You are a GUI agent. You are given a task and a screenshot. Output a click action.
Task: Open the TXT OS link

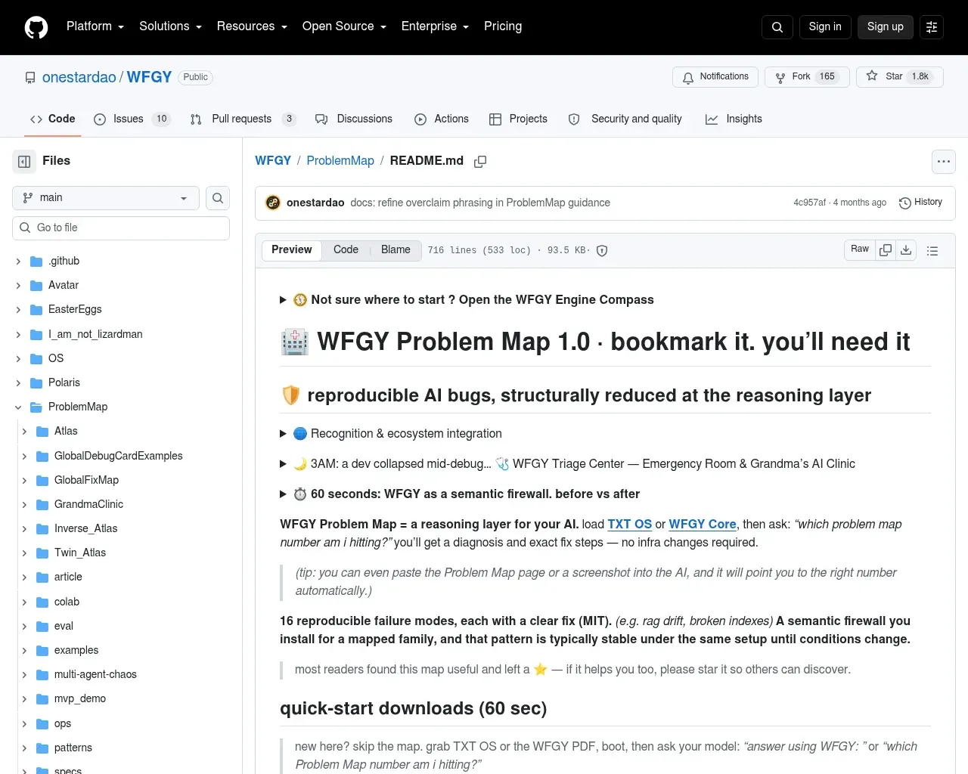click(630, 525)
